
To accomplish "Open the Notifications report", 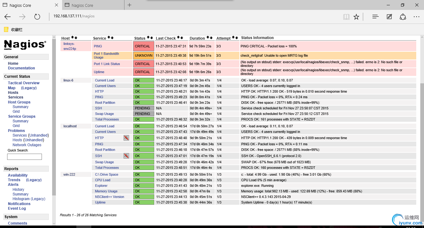I will coord(19,204).
